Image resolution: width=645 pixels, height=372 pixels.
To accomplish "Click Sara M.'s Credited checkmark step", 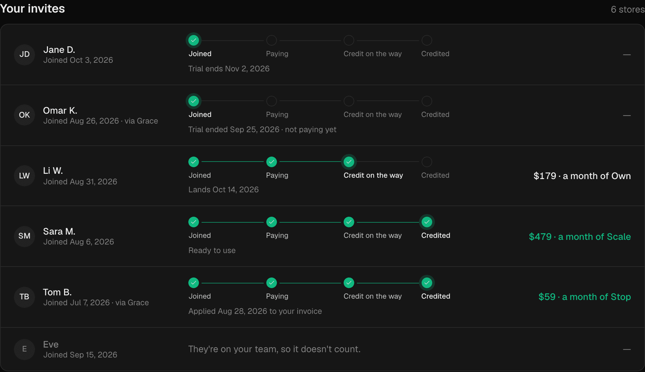I will [x=427, y=222].
